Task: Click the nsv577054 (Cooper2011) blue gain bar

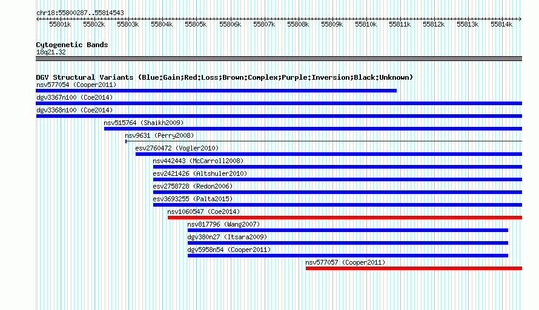Action: [216, 91]
